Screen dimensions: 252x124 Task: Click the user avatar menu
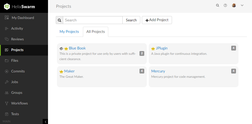click(234, 5)
